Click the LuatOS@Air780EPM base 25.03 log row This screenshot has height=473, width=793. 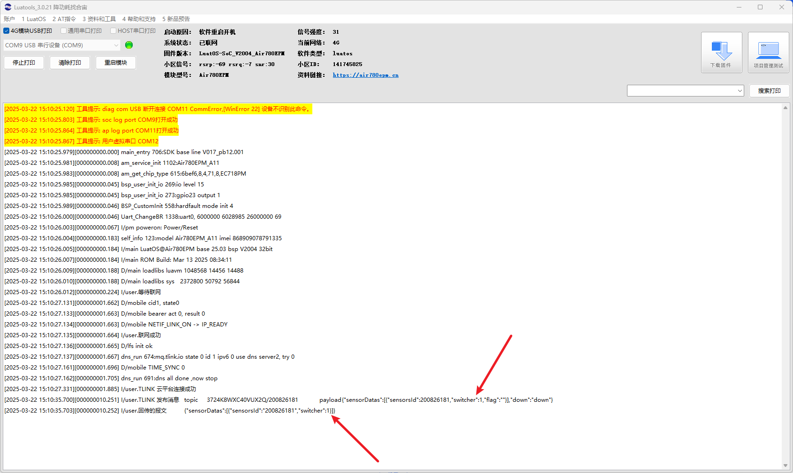pyautogui.click(x=138, y=249)
